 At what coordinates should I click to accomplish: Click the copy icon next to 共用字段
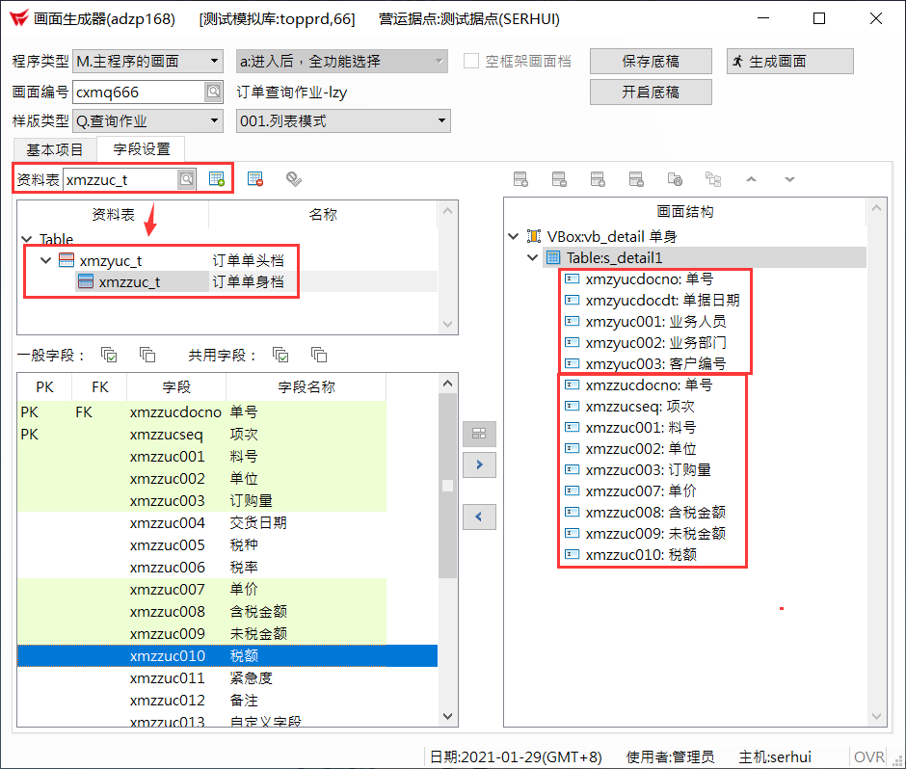point(280,355)
